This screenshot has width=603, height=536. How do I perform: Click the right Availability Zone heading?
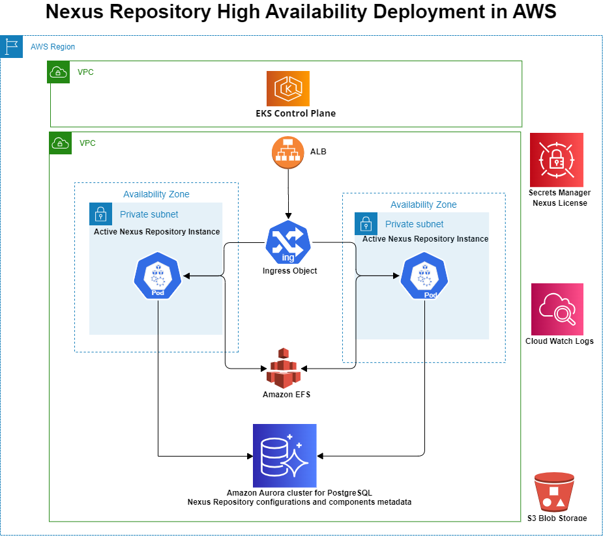coord(424,205)
